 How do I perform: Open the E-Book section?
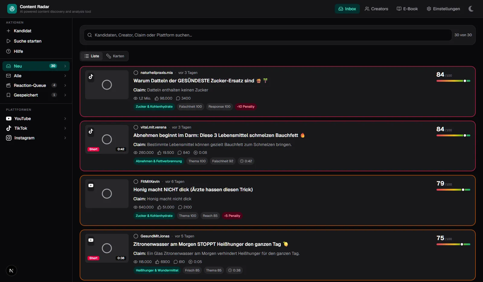pos(407,9)
